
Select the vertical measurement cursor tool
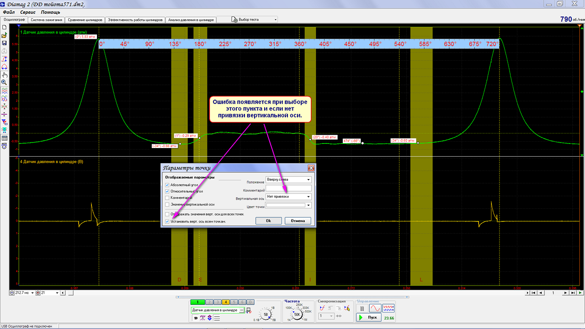[x=4, y=59]
